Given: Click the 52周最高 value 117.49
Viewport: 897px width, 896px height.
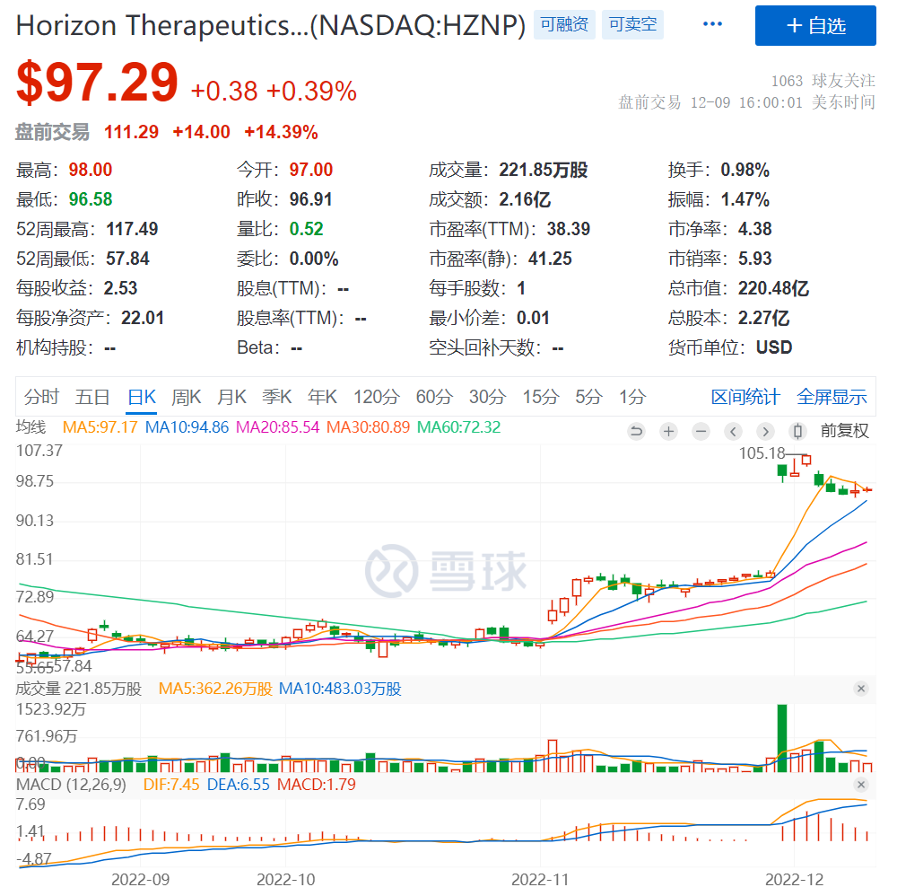Looking at the screenshot, I should (x=132, y=229).
